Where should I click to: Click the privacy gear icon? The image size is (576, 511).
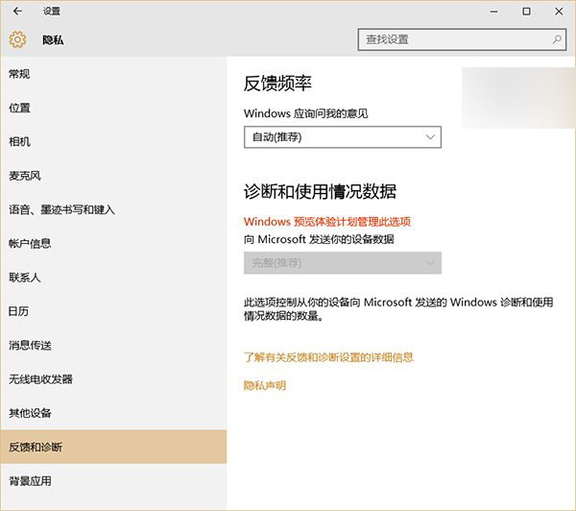(x=17, y=40)
